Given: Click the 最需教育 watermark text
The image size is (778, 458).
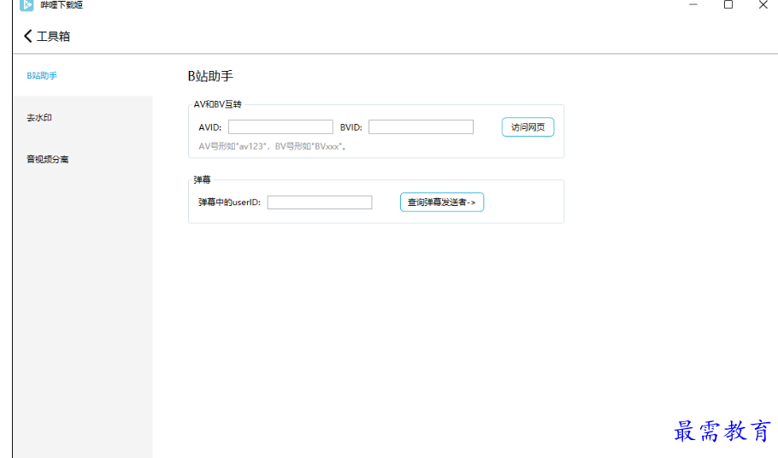Looking at the screenshot, I should 722,431.
